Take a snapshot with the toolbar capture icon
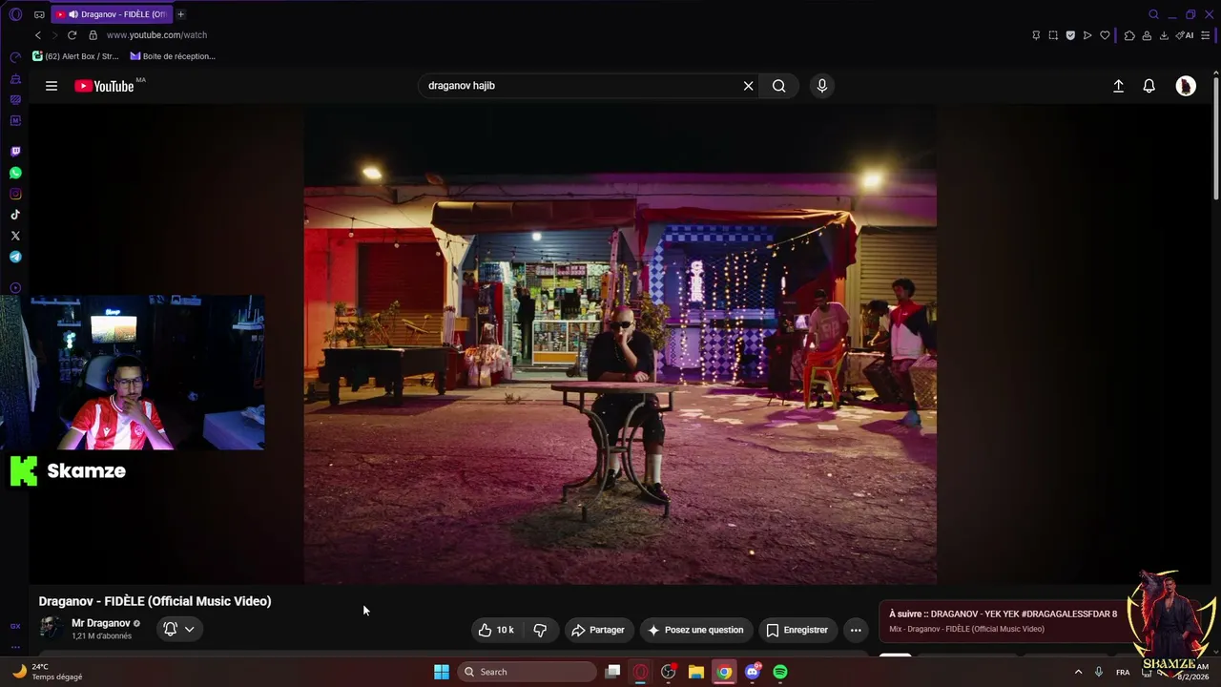This screenshot has height=687, width=1221. click(x=1053, y=35)
